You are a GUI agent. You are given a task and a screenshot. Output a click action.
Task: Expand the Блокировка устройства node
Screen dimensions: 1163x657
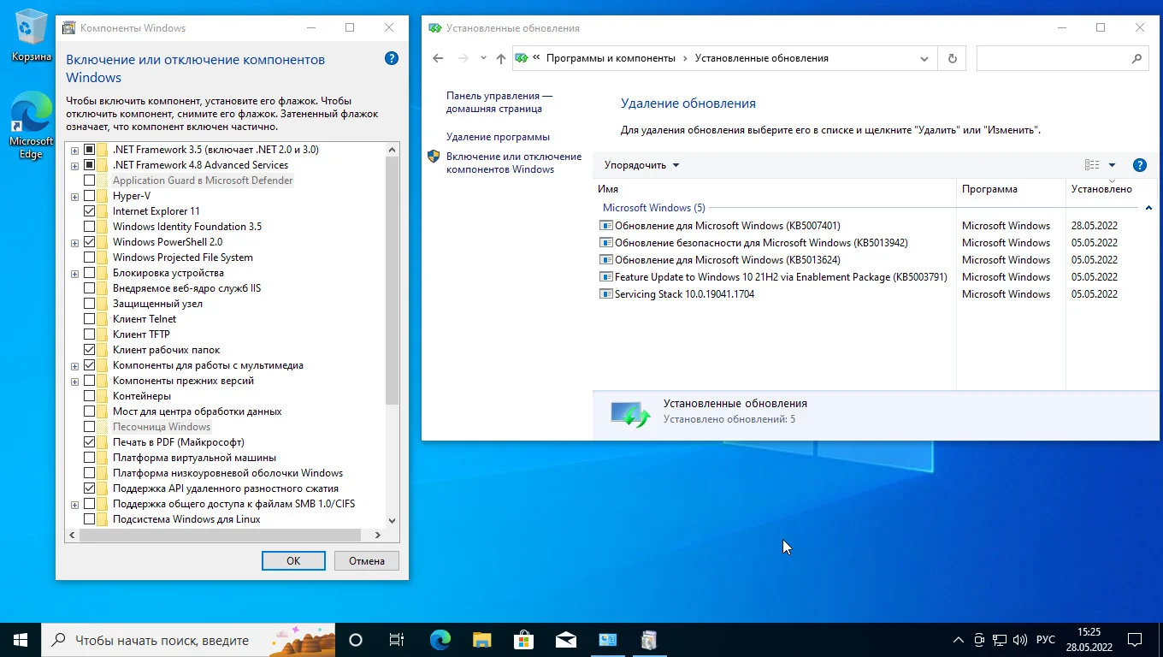pos(75,273)
